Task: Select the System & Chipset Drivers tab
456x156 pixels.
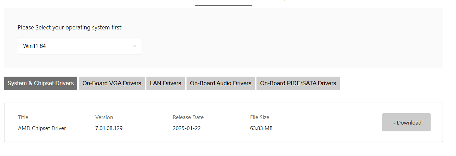Action: click(40, 83)
